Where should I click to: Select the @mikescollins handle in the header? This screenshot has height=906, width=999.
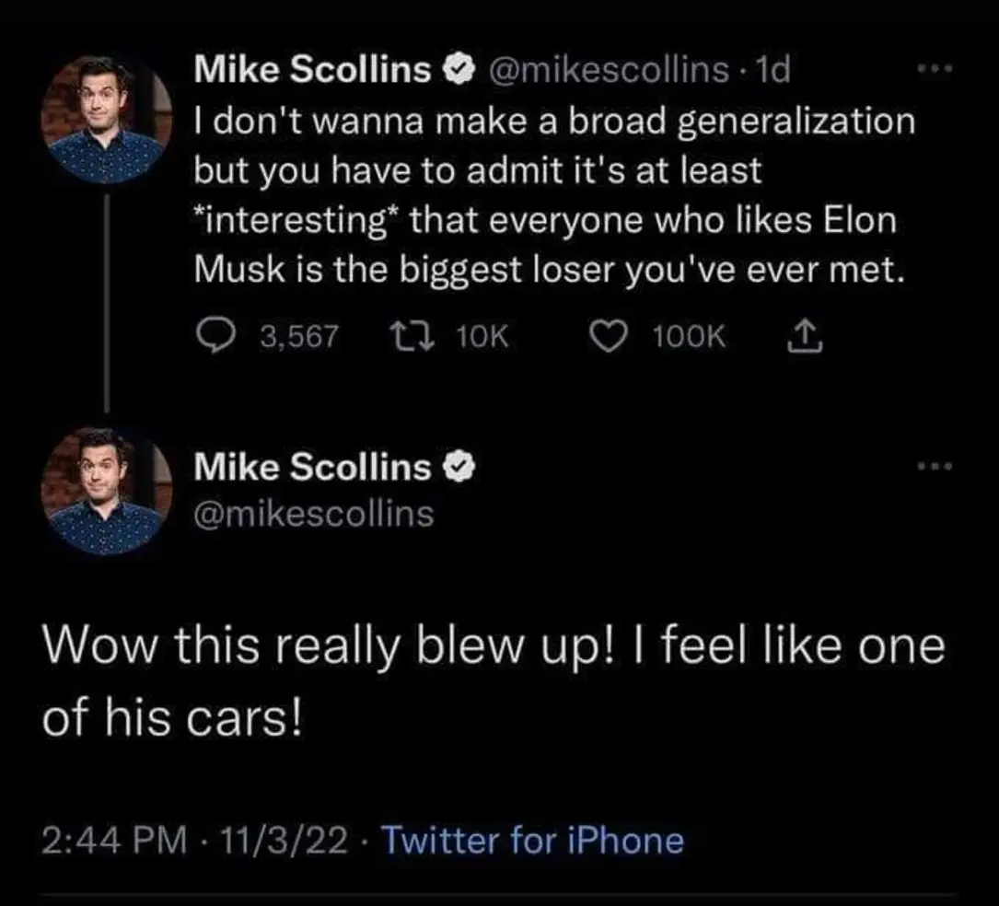[610, 67]
